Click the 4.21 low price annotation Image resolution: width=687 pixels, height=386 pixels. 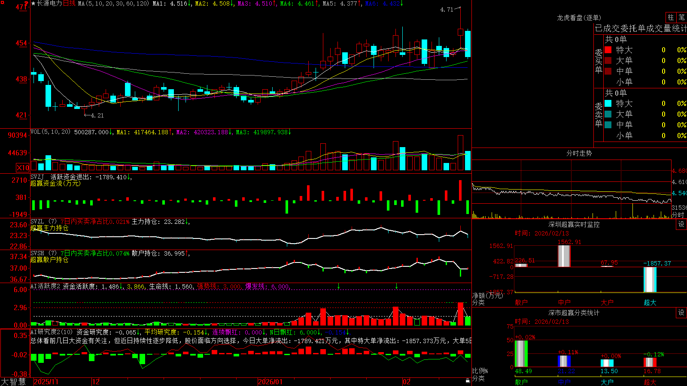97,115
